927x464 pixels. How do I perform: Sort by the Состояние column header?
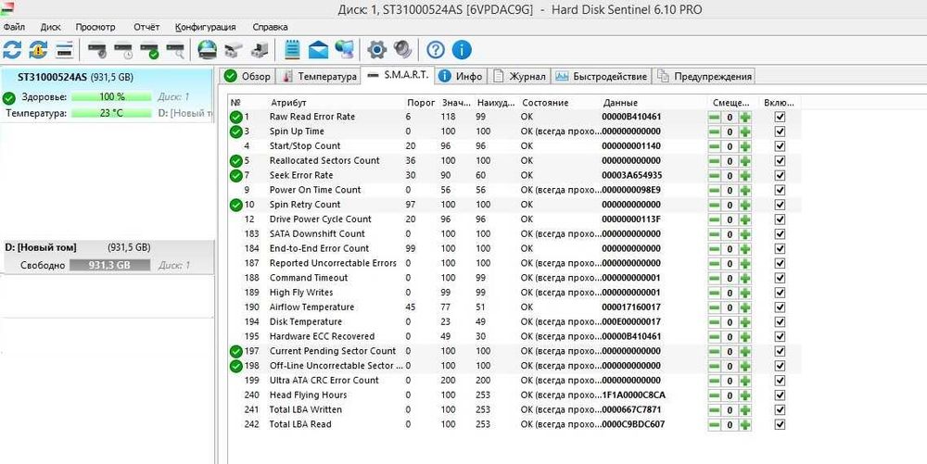[x=545, y=103]
